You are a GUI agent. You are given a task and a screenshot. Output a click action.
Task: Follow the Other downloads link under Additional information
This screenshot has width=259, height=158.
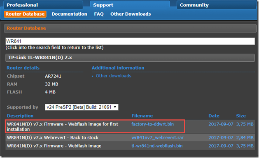pyautogui.click(x=114, y=76)
